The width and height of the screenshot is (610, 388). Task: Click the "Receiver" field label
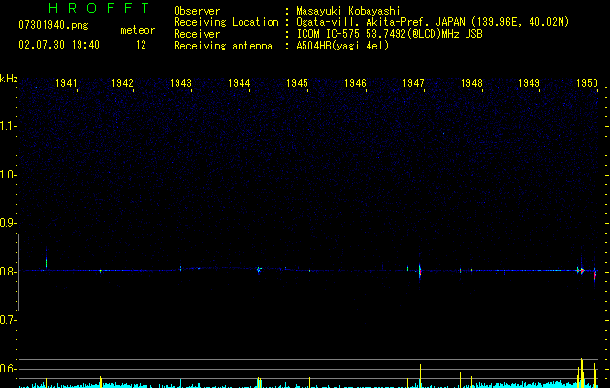197,34
